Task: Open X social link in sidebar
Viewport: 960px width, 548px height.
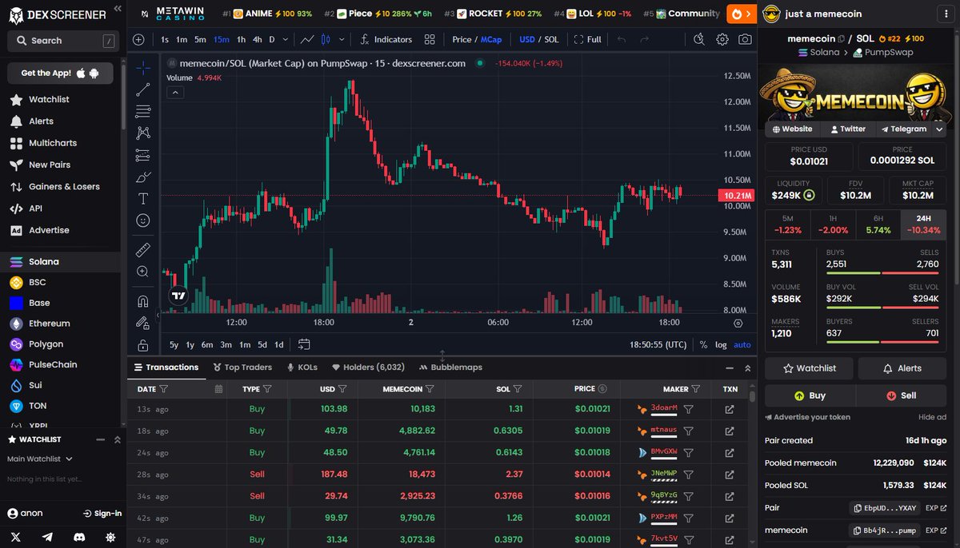Action: [16, 538]
